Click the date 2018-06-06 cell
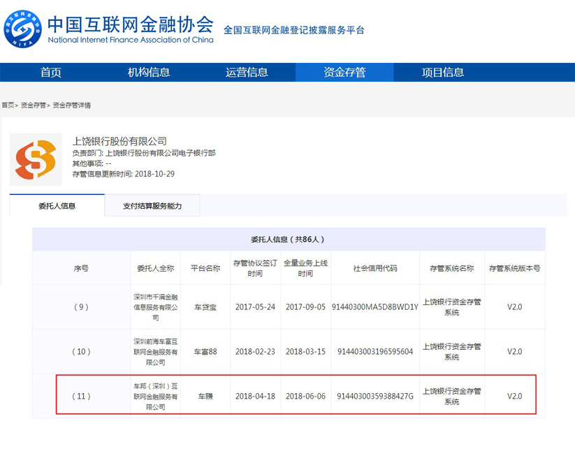Image resolution: width=575 pixels, height=451 pixels. coord(305,397)
